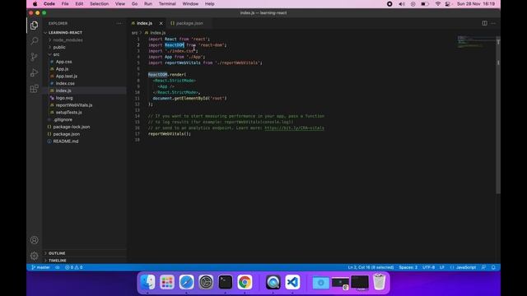Image resolution: width=527 pixels, height=296 pixels.
Task: Open Google Chrome from the Dock
Action: pos(245,282)
